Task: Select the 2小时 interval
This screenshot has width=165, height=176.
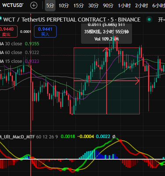Action: [142, 6]
